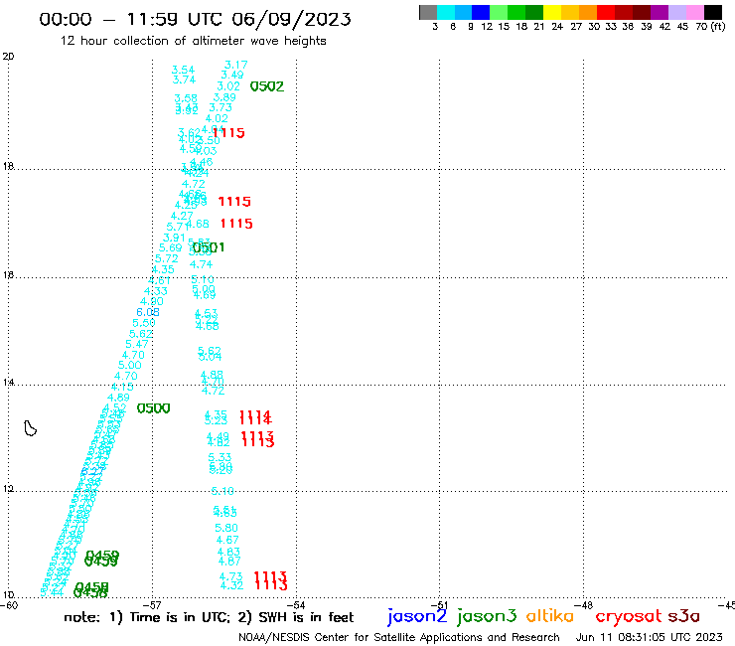The height and width of the screenshot is (646, 735).
Task: Click the subtitle about altimeter wave heights
Action: pos(193,41)
